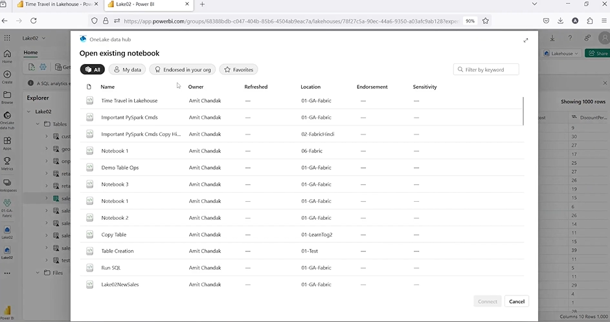Click notebook icon beside Run SQL
Image resolution: width=610 pixels, height=322 pixels.
tap(89, 268)
